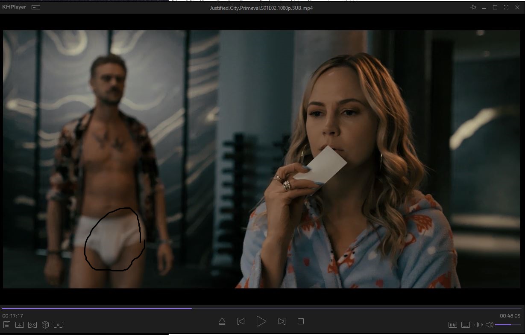Click the Eject/Open file icon
Viewport: 525px width, 335px height.
[x=222, y=321]
